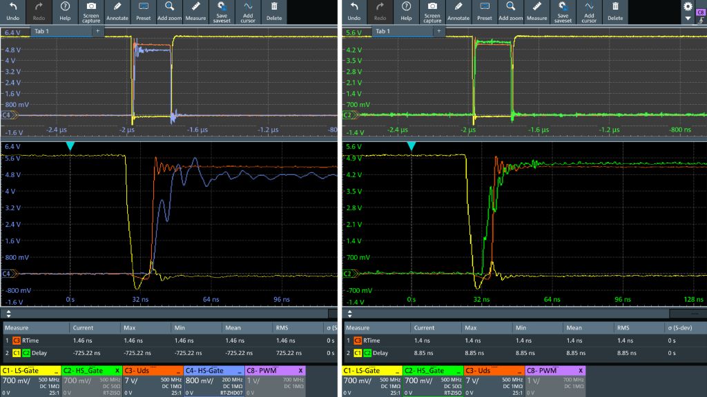Viewport: 707px width, 397px height.
Task: Open settings via the gear icon
Action: tap(687, 6)
